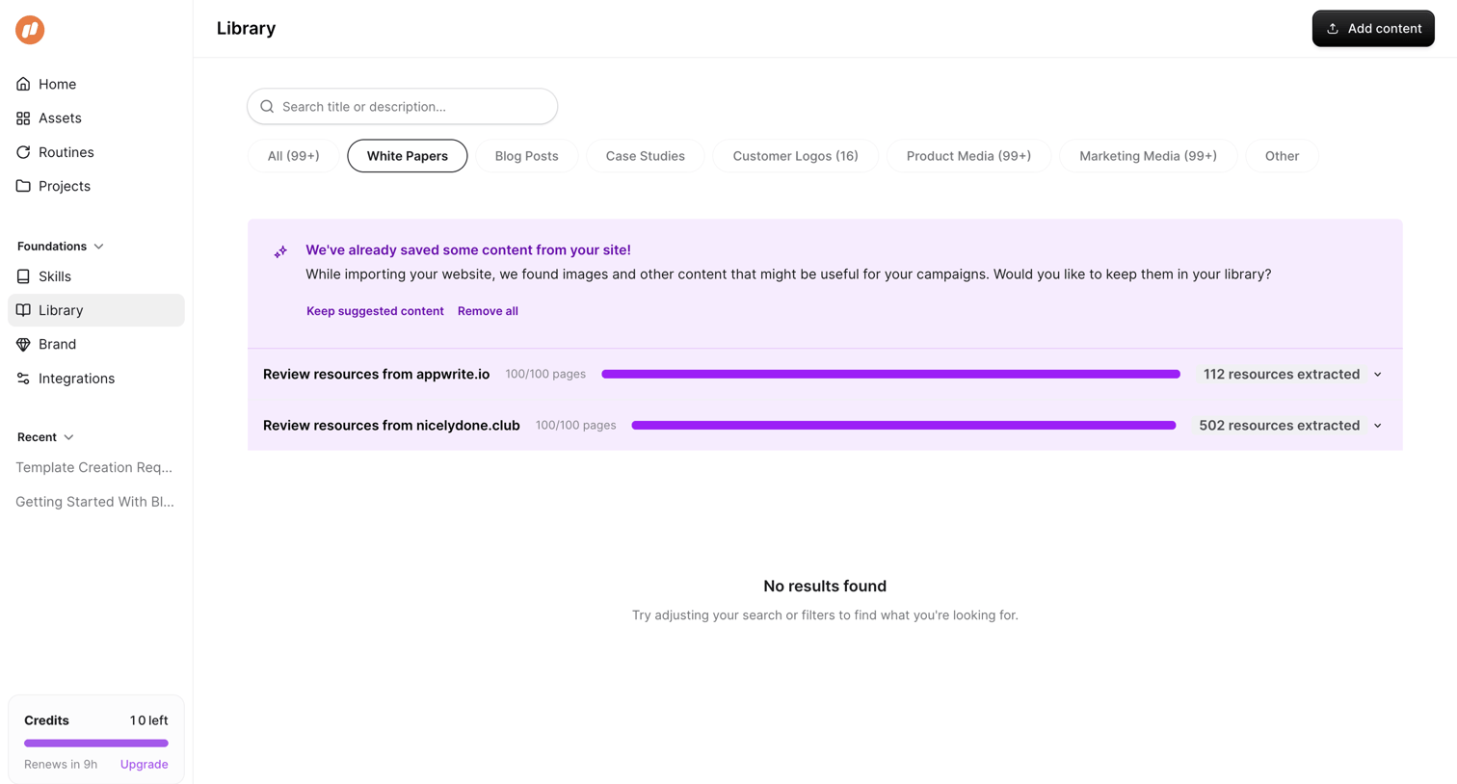Click the upload icon in Add content
The width and height of the screenshot is (1457, 784).
(x=1333, y=29)
